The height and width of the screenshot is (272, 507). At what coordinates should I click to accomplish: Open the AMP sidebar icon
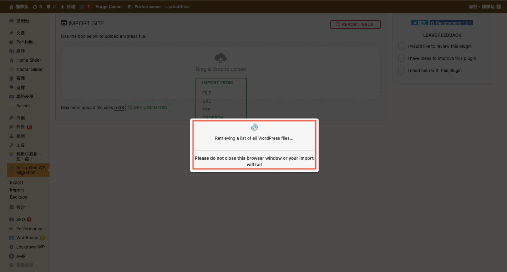click(11, 256)
